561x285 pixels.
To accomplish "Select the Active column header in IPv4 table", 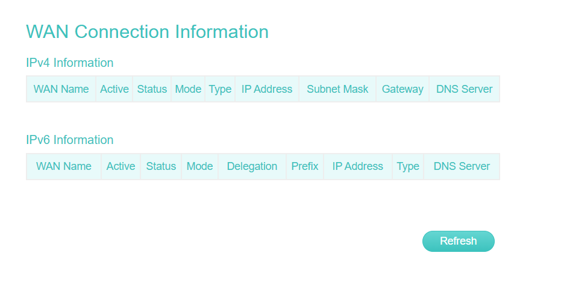I will 114,89.
